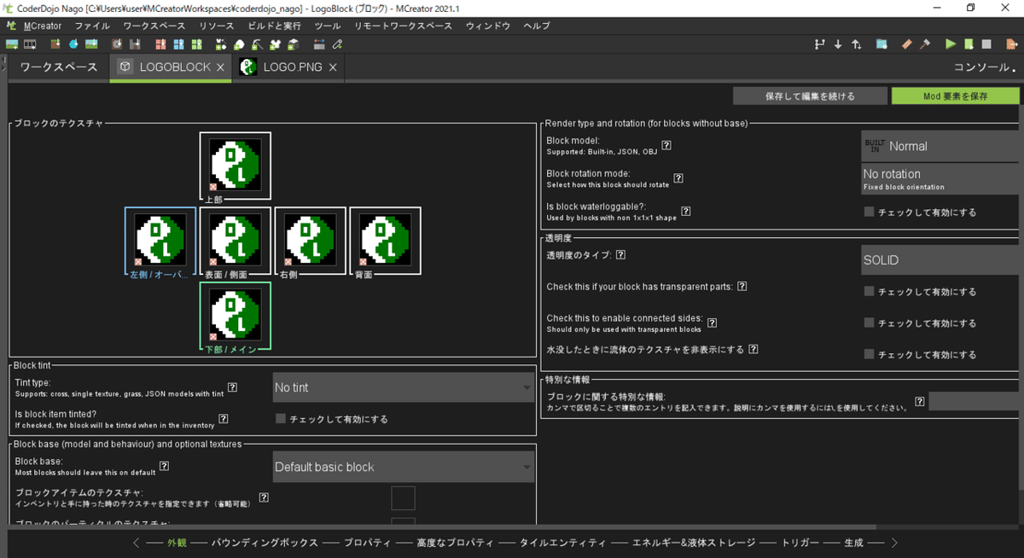The height and width of the screenshot is (558, 1024).
Task: Select the eraser icon in the right toolbar
Action: click(x=905, y=44)
